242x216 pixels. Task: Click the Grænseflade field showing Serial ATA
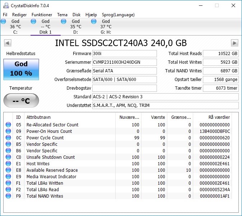(125, 71)
